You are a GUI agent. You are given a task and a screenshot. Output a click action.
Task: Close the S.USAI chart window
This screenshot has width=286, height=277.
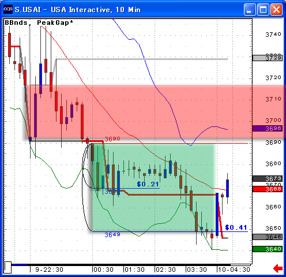[276, 9]
